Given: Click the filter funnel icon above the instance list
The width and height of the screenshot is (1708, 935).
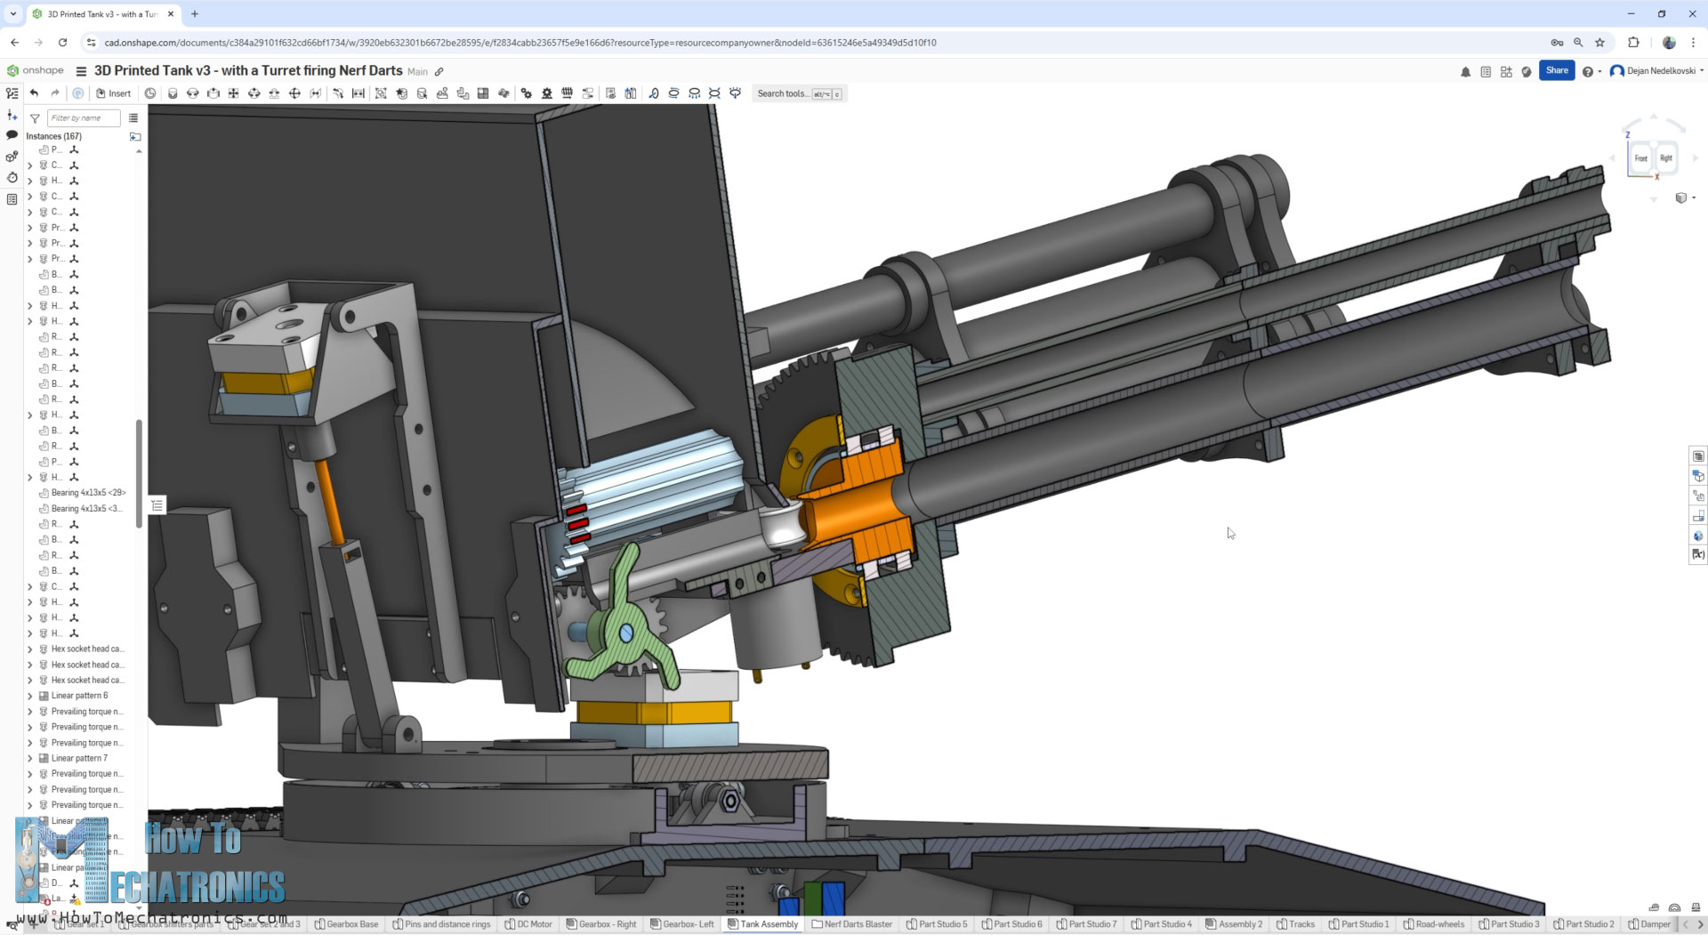Looking at the screenshot, I should pos(35,118).
